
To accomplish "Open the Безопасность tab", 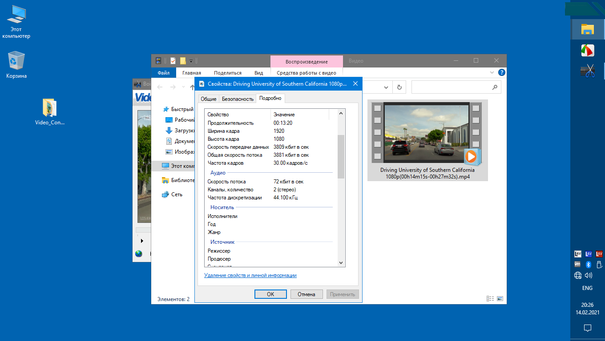I will 238,99.
